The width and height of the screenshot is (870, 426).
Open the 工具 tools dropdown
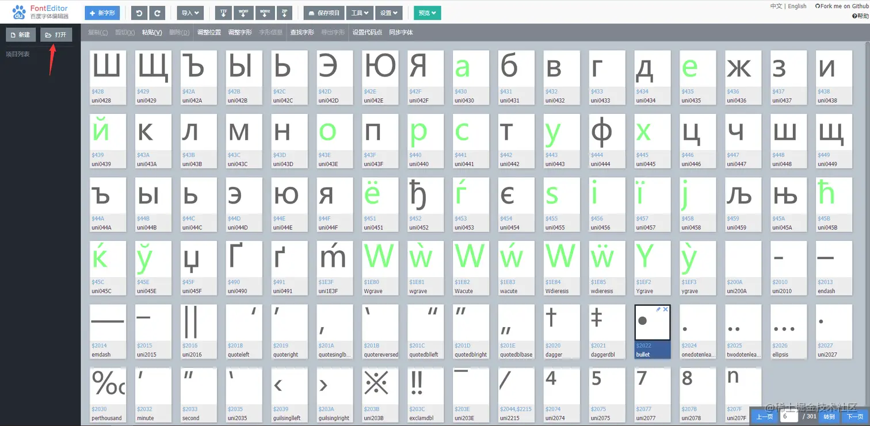360,13
